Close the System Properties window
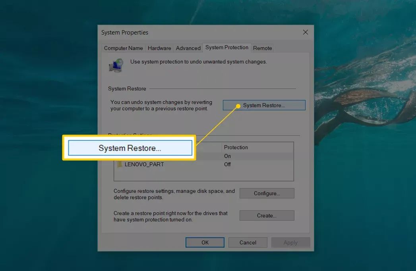Screen dimensions: 416x271 [x=306, y=32]
